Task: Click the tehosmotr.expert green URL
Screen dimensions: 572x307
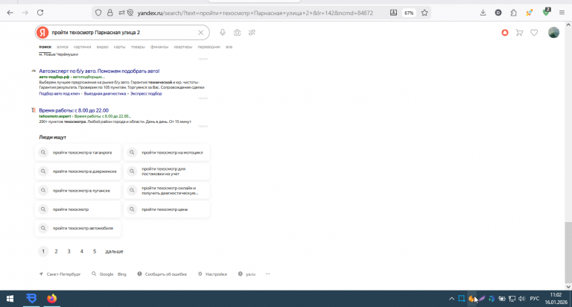Action: pos(55,116)
